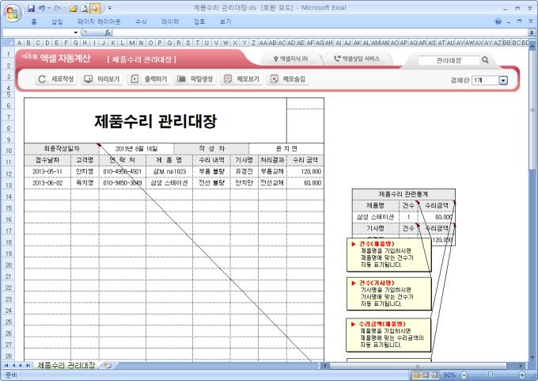
Task: Click the 90% zoom level indicator
Action: tap(449, 375)
